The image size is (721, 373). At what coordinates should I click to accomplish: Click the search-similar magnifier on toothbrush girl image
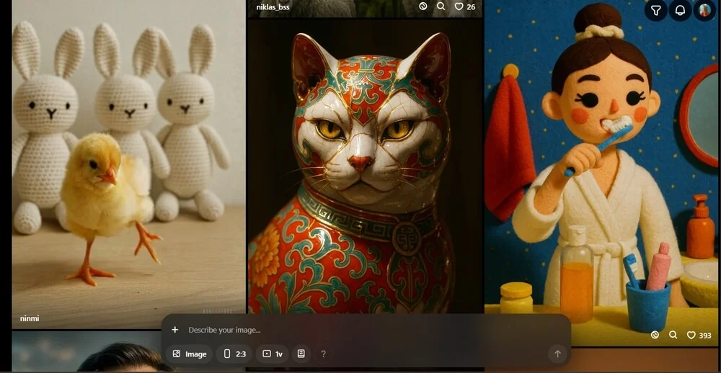(x=673, y=335)
